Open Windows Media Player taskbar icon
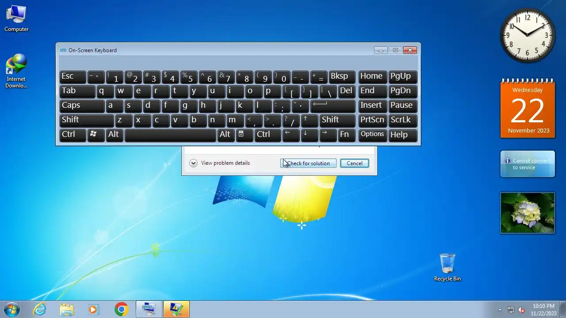The width and height of the screenshot is (566, 318). point(93,309)
